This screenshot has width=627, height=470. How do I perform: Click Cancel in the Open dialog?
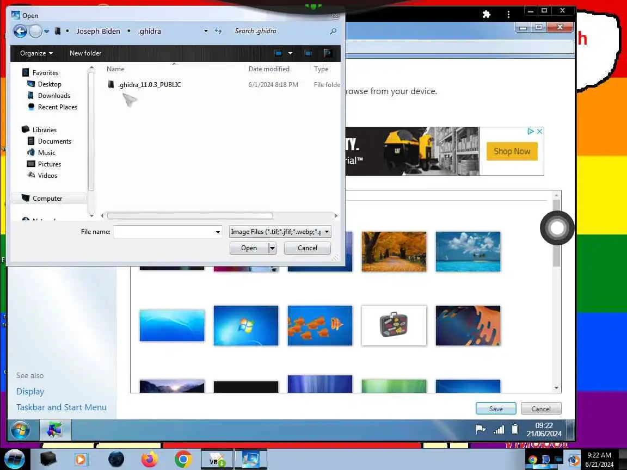point(307,248)
